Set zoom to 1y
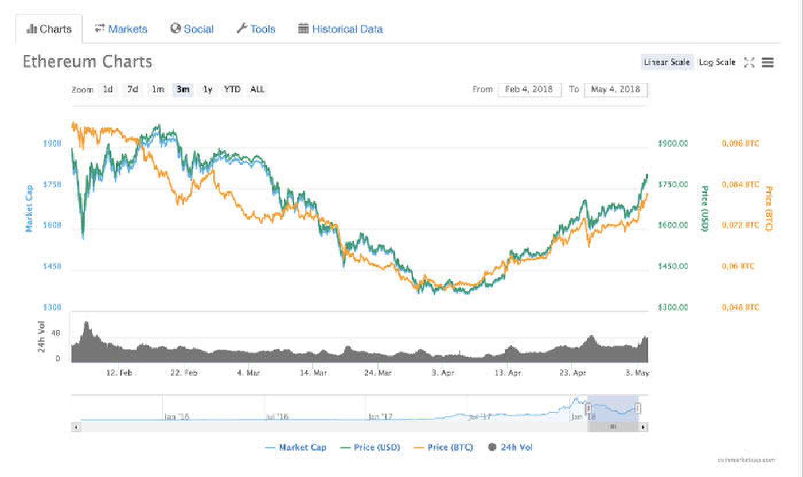 tap(208, 89)
